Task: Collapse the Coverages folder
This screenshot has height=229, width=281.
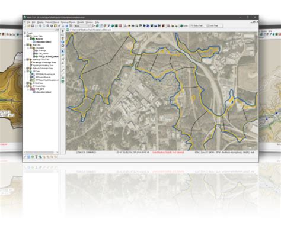Action: point(28,48)
